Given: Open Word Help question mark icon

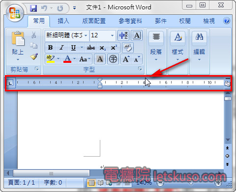Looking at the screenshot, I should point(227,21).
